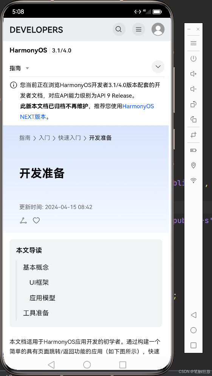Click 更新时间: 2024-04-15 08:42 text
The height and width of the screenshot is (376, 212).
click(x=56, y=207)
